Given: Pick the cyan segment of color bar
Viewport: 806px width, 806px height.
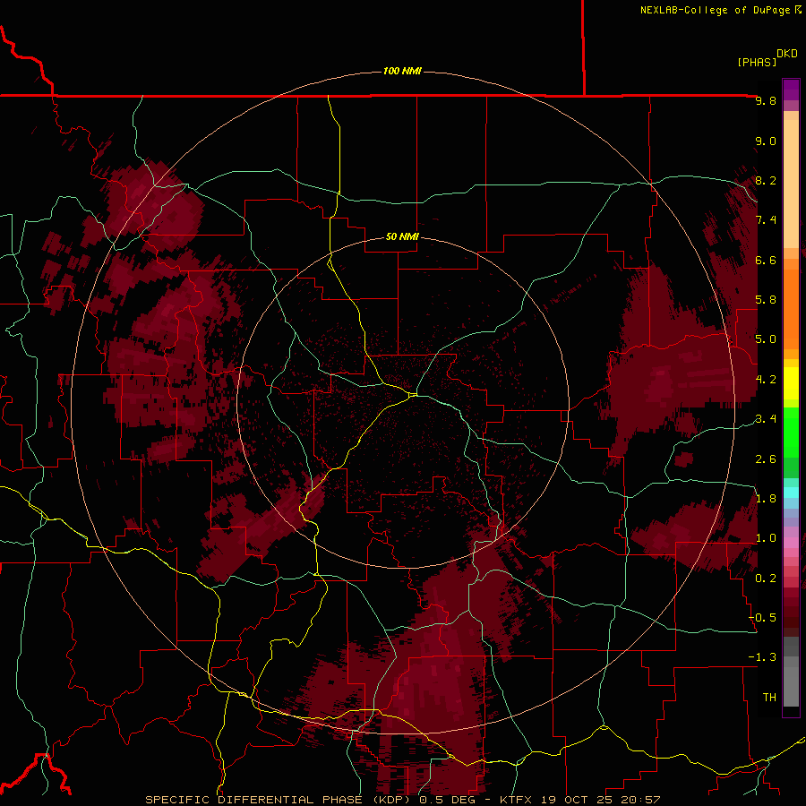Looking at the screenshot, I should [791, 493].
